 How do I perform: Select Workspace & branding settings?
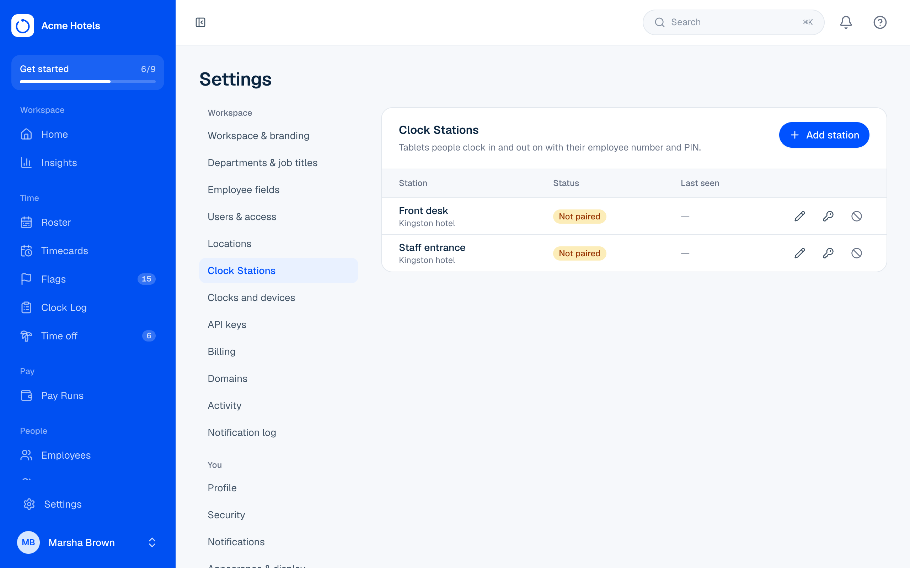(279, 136)
